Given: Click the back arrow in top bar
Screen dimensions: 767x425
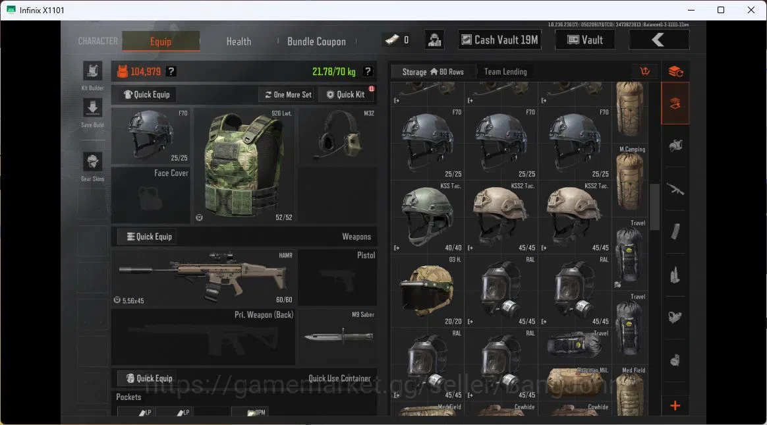Looking at the screenshot, I should coord(658,40).
